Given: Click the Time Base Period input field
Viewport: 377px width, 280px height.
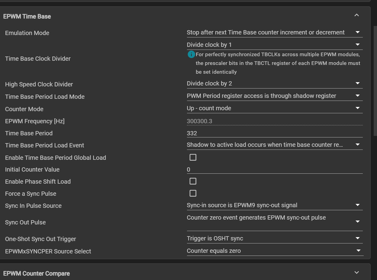Looking at the screenshot, I should pyautogui.click(x=275, y=133).
